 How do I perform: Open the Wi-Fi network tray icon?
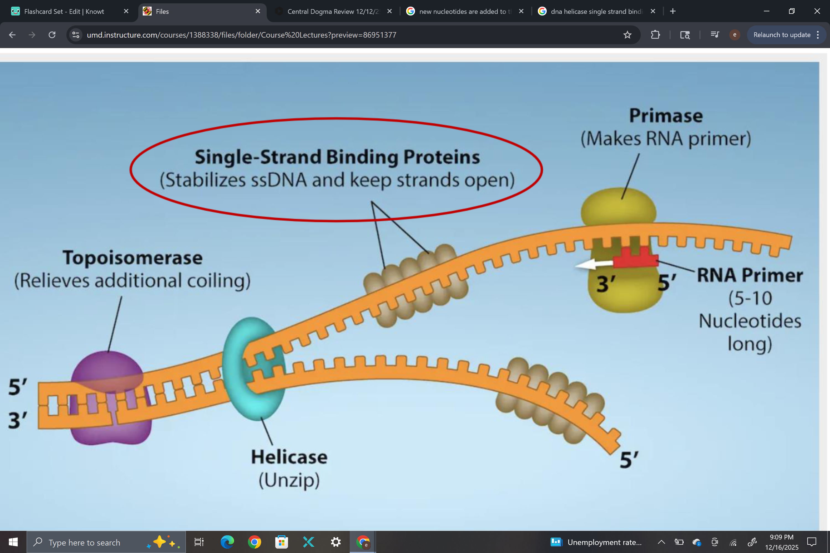click(733, 542)
